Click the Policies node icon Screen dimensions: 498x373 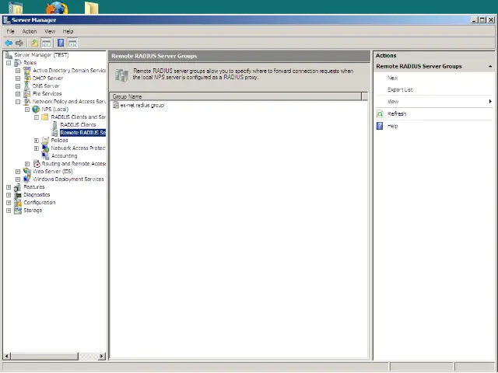[45, 140]
